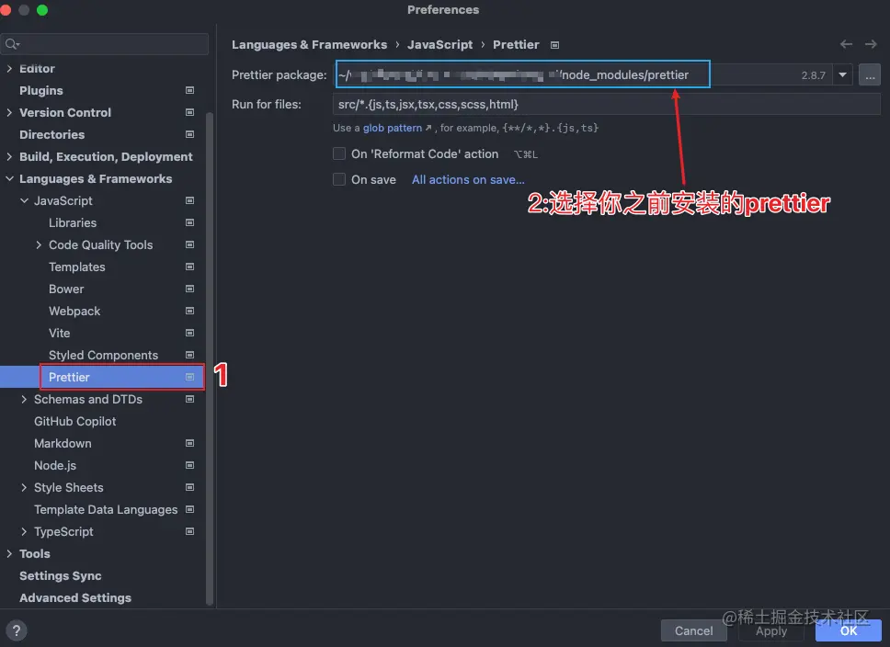Open the Plugins settings page

(x=40, y=90)
